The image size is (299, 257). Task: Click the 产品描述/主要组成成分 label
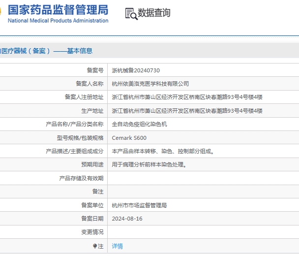(x=75, y=151)
